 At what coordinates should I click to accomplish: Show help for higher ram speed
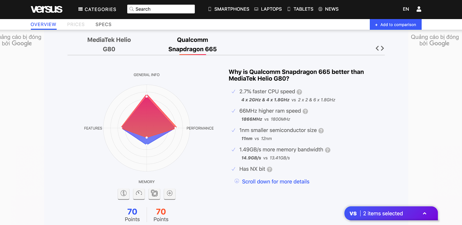(x=305, y=111)
